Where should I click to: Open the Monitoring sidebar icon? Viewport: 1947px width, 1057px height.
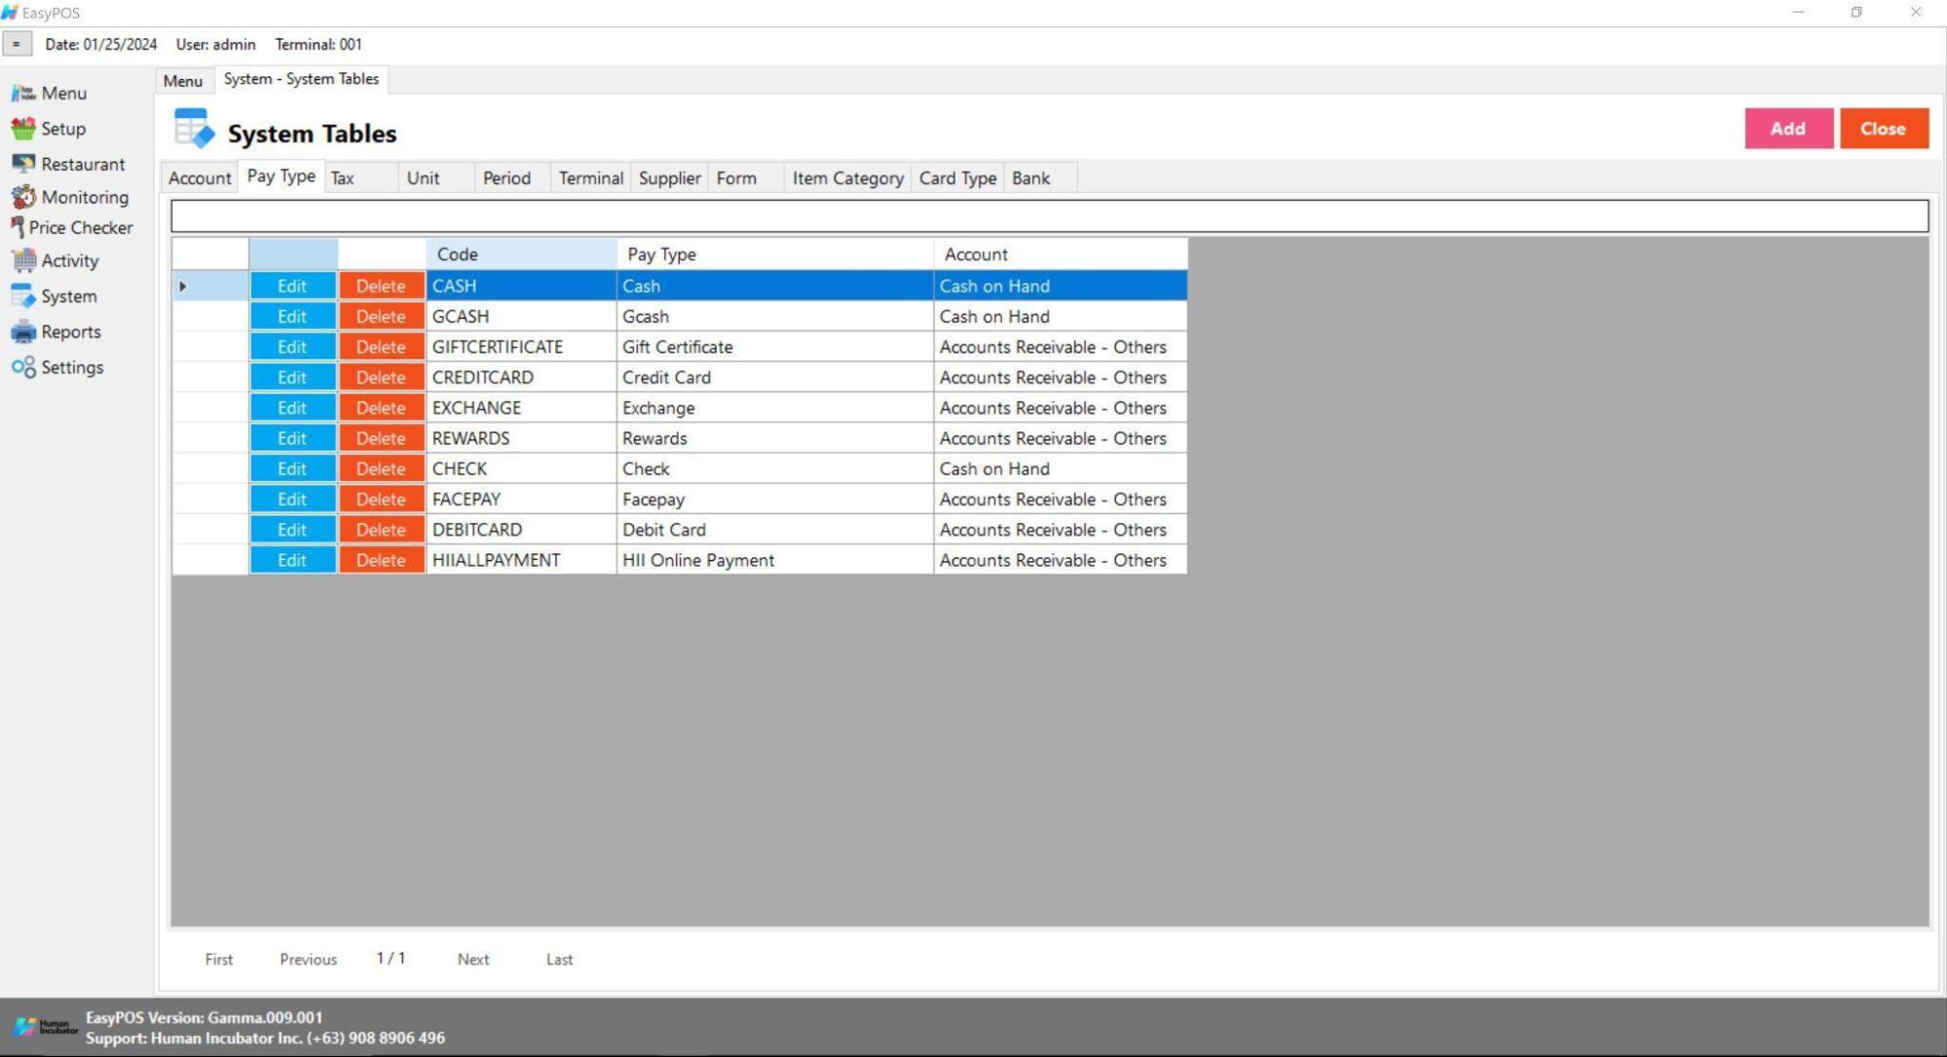23,197
